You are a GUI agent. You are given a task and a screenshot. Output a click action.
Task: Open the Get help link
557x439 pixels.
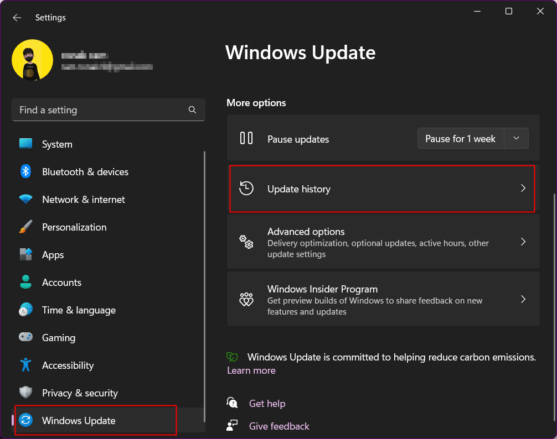[x=267, y=404]
